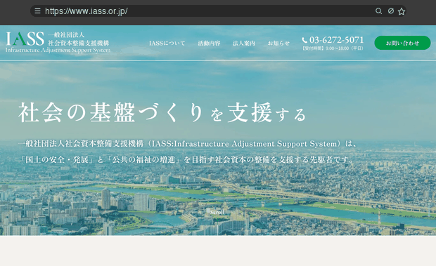
Task: Open the お知らせ menu item
Action: click(278, 44)
